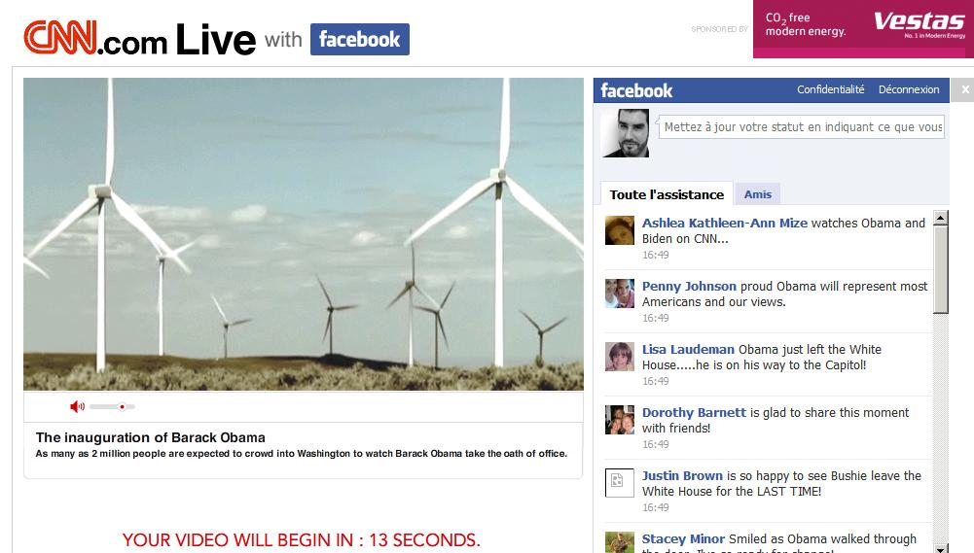Click the wind turbine video player

(304, 234)
